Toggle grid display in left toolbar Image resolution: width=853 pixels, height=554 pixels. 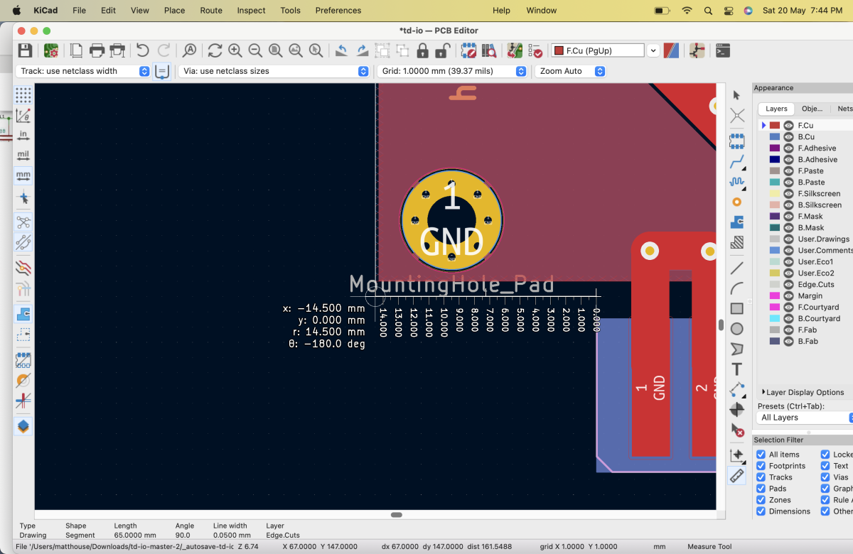point(23,94)
